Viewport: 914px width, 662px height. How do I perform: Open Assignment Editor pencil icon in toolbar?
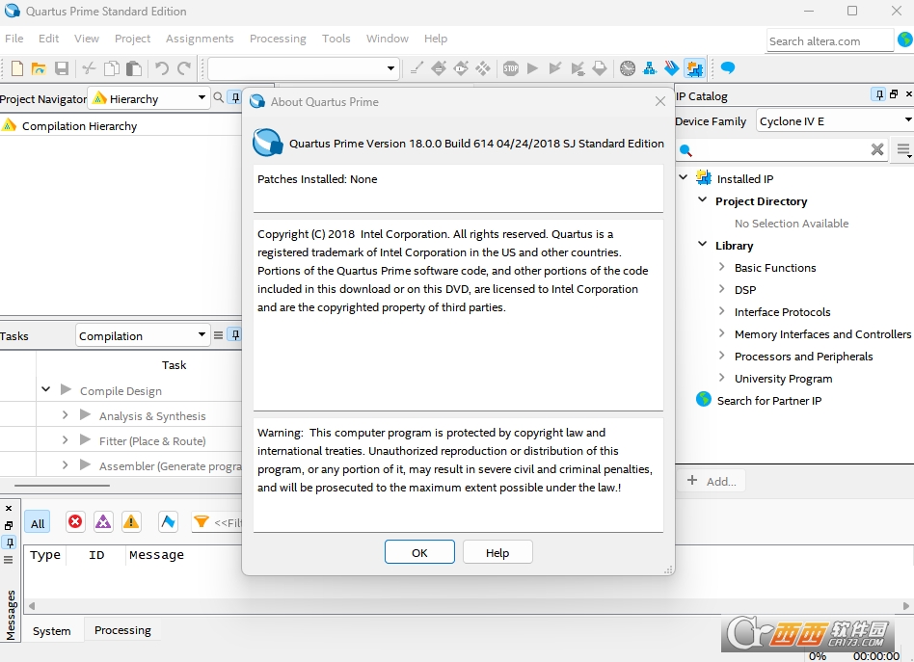[x=417, y=68]
